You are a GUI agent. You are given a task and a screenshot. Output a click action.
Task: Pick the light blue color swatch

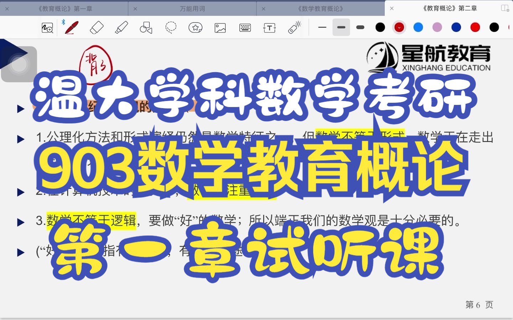pyautogui.click(x=418, y=27)
